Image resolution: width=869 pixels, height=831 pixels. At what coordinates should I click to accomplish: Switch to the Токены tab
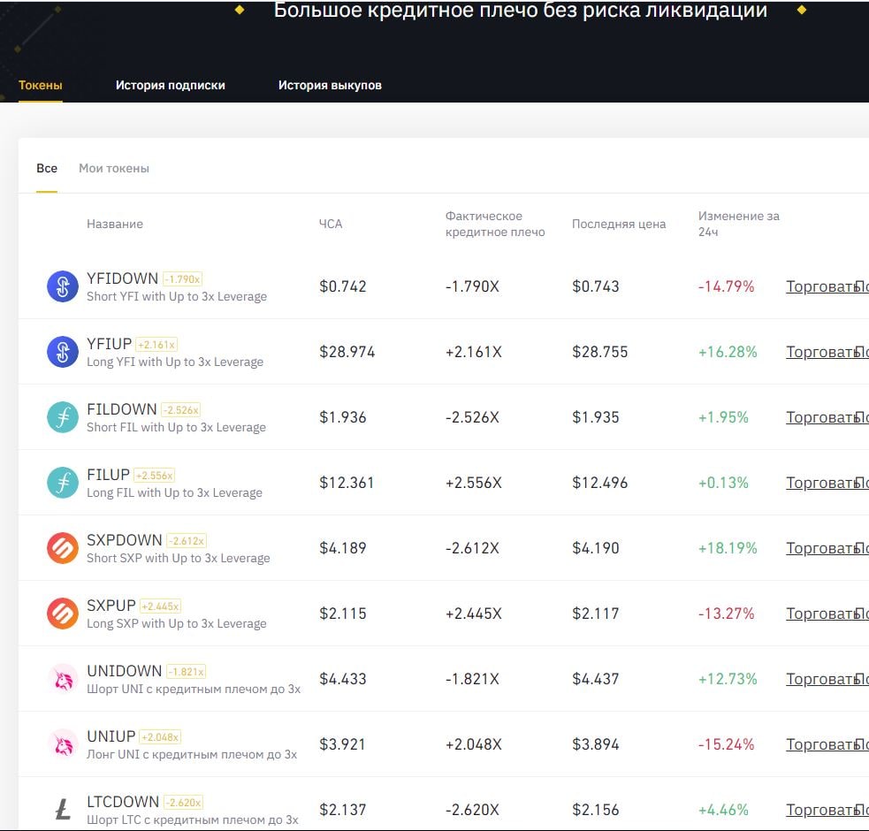41,86
